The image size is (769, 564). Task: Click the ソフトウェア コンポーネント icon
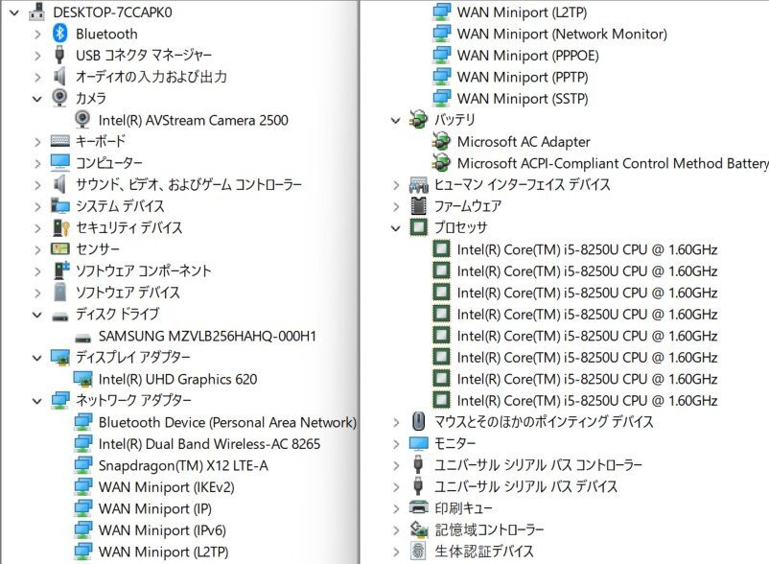point(61,270)
